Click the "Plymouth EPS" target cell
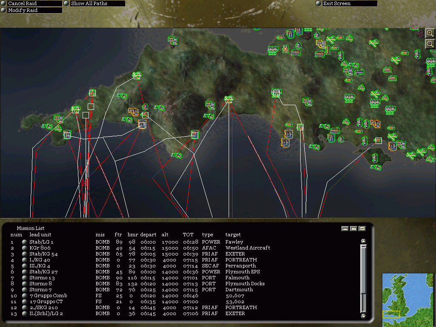The width and height of the screenshot is (436, 327). 243,272
